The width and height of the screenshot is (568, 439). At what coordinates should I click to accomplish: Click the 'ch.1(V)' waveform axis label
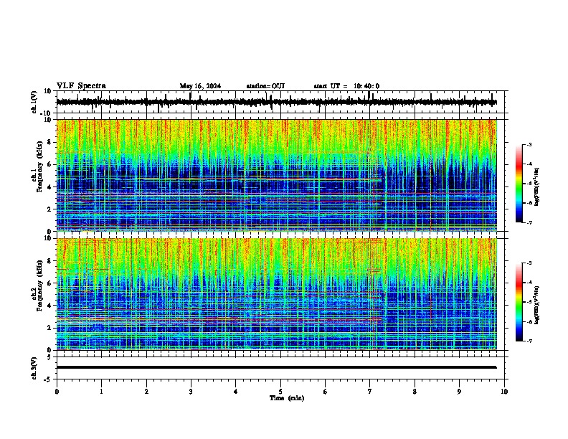coord(34,102)
